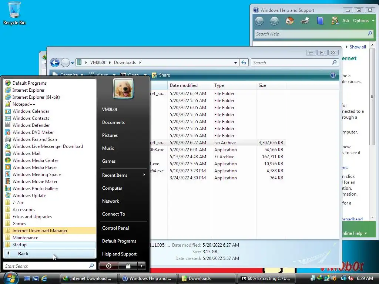The width and height of the screenshot is (379, 284).
Task: Select the 7z Archive file row
Action: (x=218, y=157)
